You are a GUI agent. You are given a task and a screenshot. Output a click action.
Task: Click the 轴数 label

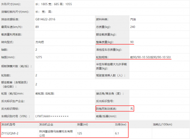click(x=5, y=50)
